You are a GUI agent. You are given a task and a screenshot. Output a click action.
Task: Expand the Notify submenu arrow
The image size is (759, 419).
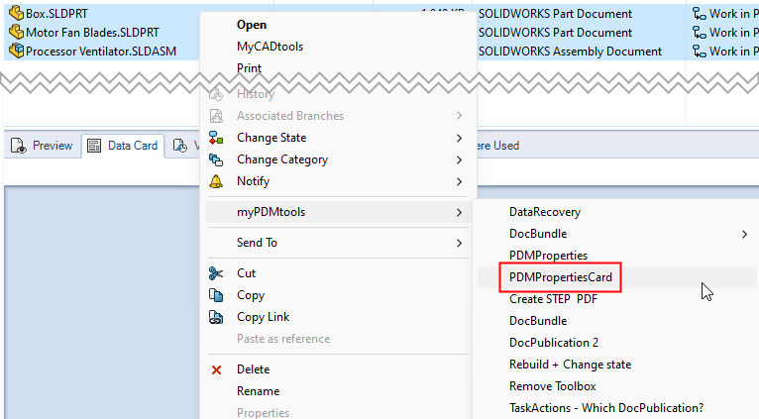coord(459,181)
